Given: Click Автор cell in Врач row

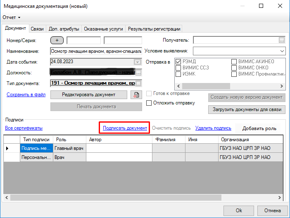Looking at the screenshot, I should [x=119, y=157].
